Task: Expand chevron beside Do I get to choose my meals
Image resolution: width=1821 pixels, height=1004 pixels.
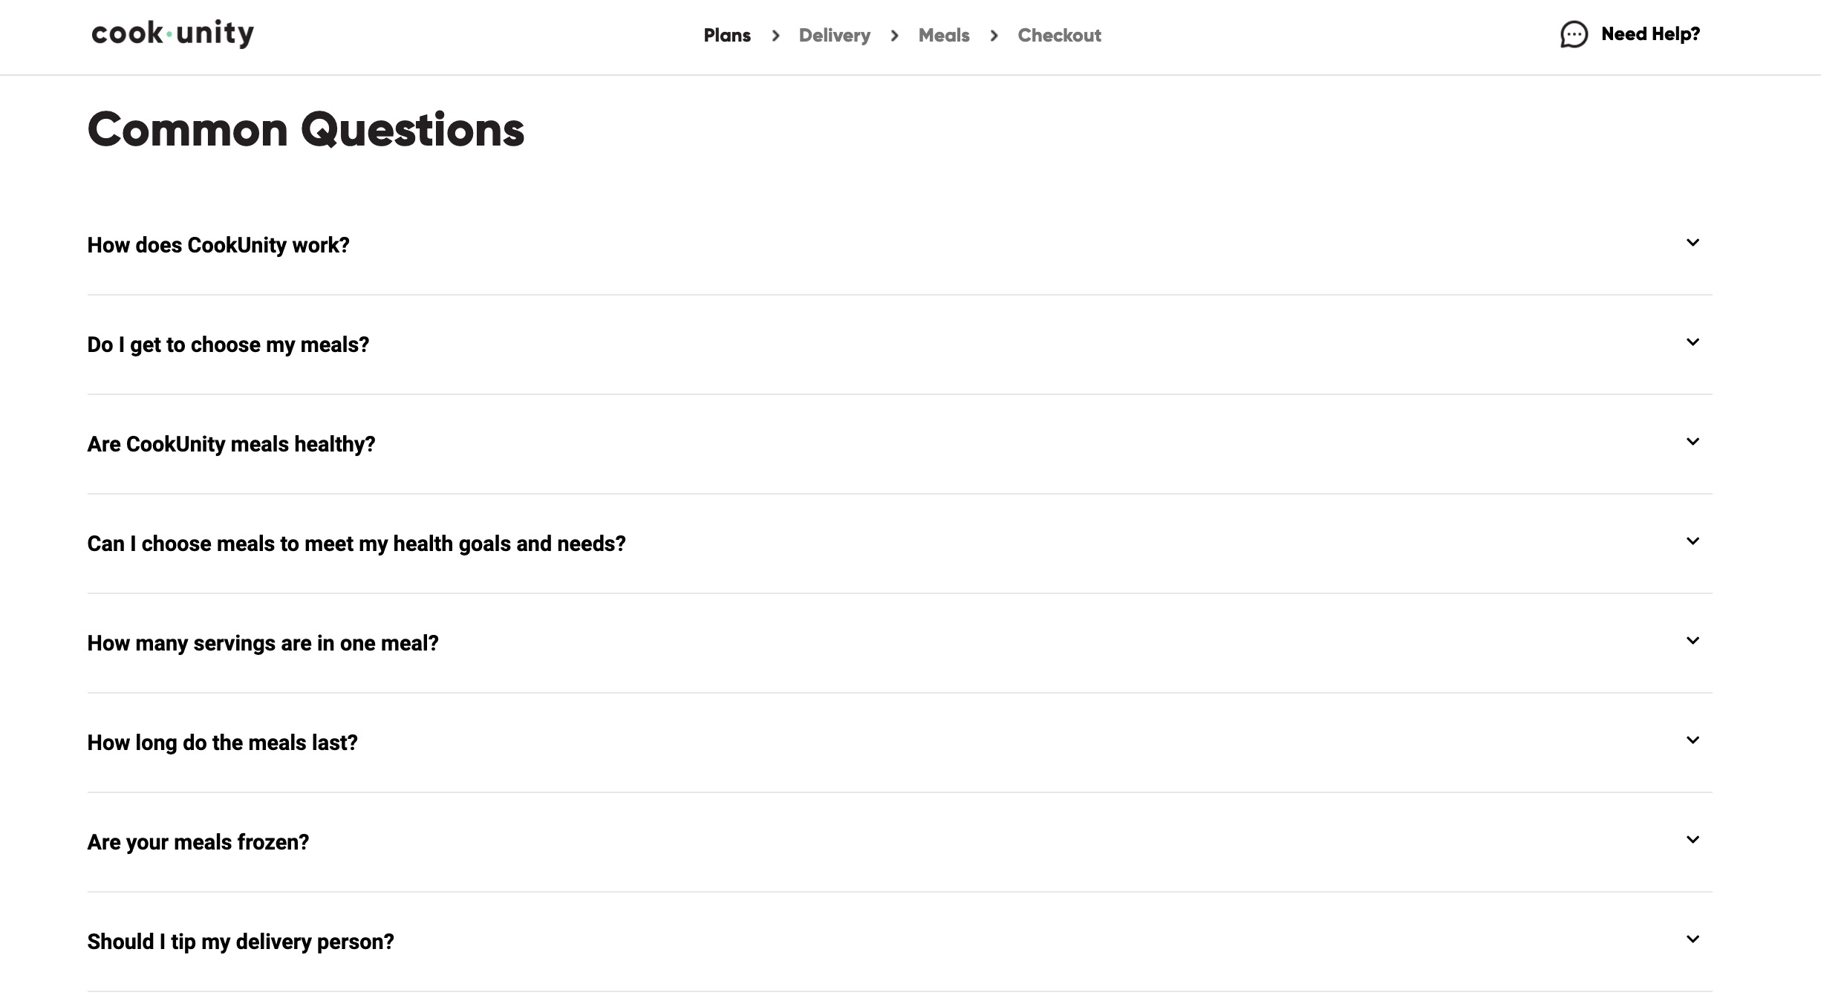Action: [1693, 342]
